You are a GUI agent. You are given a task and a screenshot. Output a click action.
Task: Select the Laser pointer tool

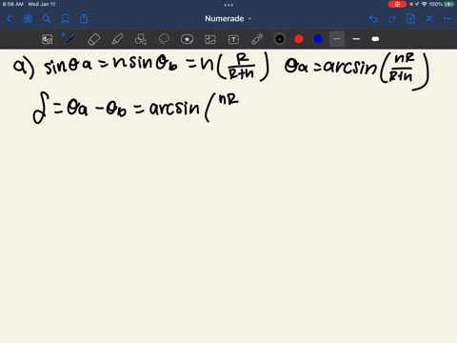[x=257, y=39]
